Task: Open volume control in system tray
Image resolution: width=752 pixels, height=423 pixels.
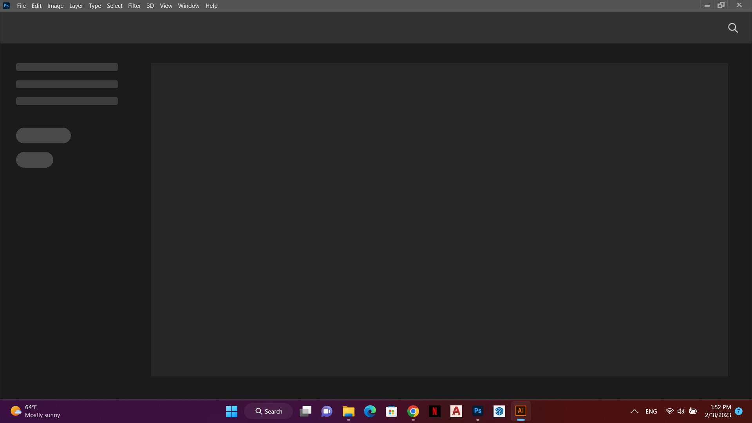Action: tap(681, 411)
